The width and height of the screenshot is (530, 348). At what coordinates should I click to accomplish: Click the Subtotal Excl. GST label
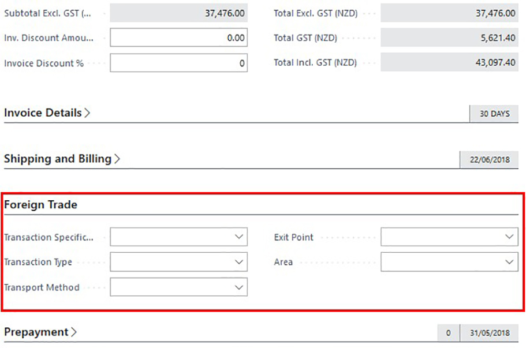[x=47, y=13]
